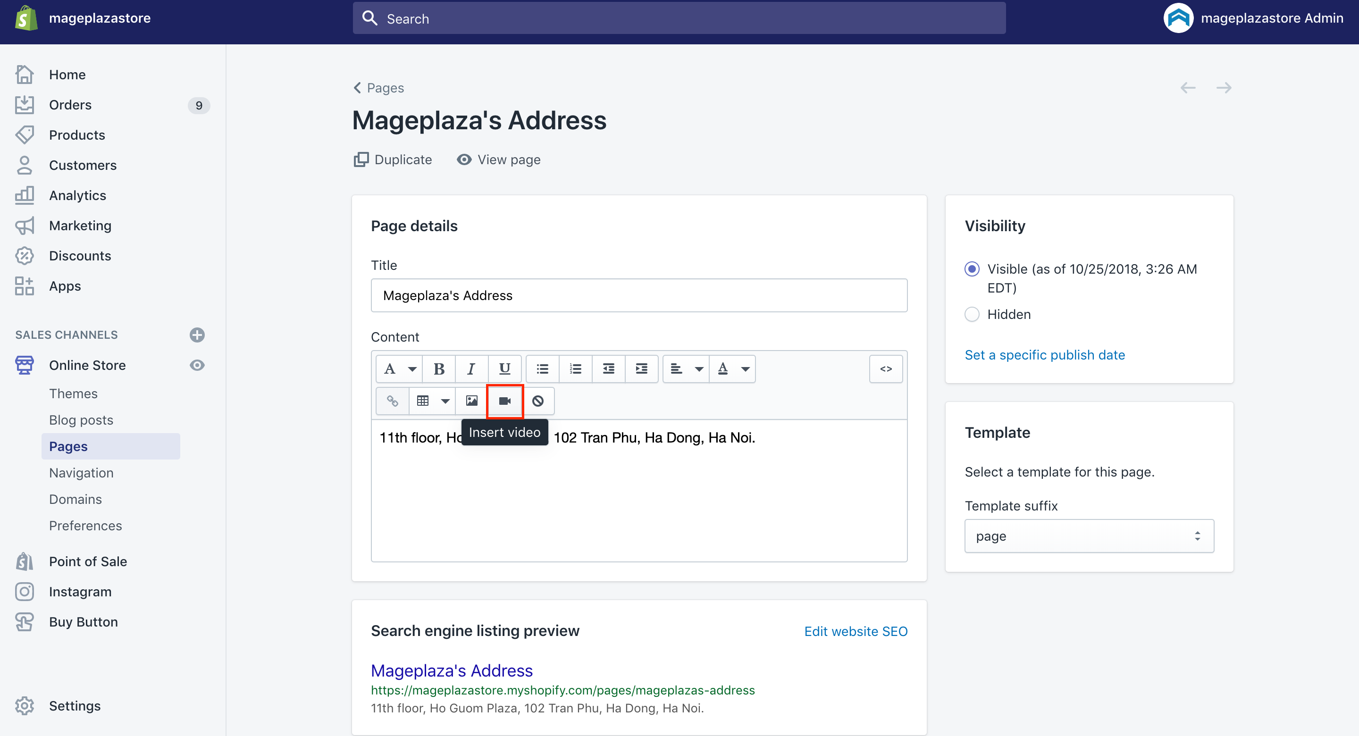This screenshot has height=736, width=1359.
Task: Open font formatting dropdown
Action: tap(399, 369)
